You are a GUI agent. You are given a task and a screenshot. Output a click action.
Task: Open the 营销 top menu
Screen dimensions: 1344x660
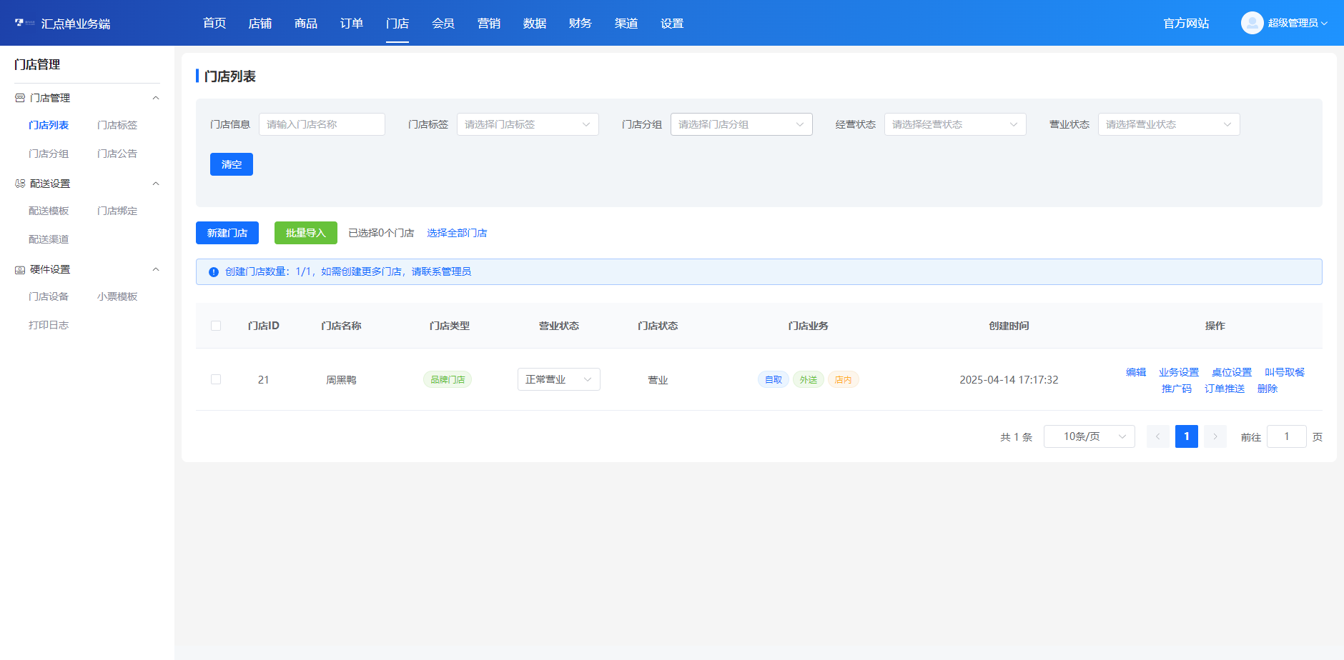tap(489, 23)
